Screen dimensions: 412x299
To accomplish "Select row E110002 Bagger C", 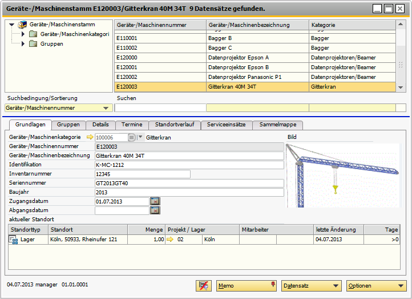I will pyautogui.click(x=255, y=48).
